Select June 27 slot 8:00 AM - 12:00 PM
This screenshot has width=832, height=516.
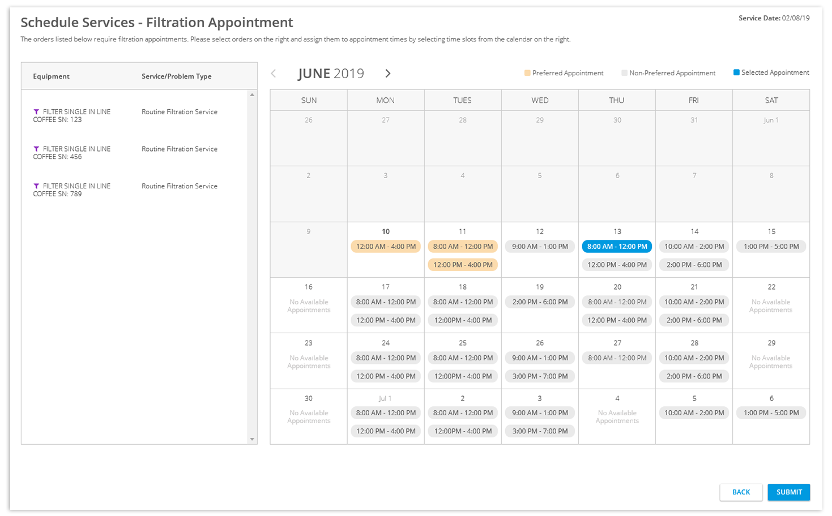pos(617,358)
